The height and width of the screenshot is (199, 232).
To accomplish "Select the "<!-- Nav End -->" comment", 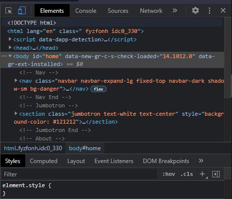I will 45,97.
